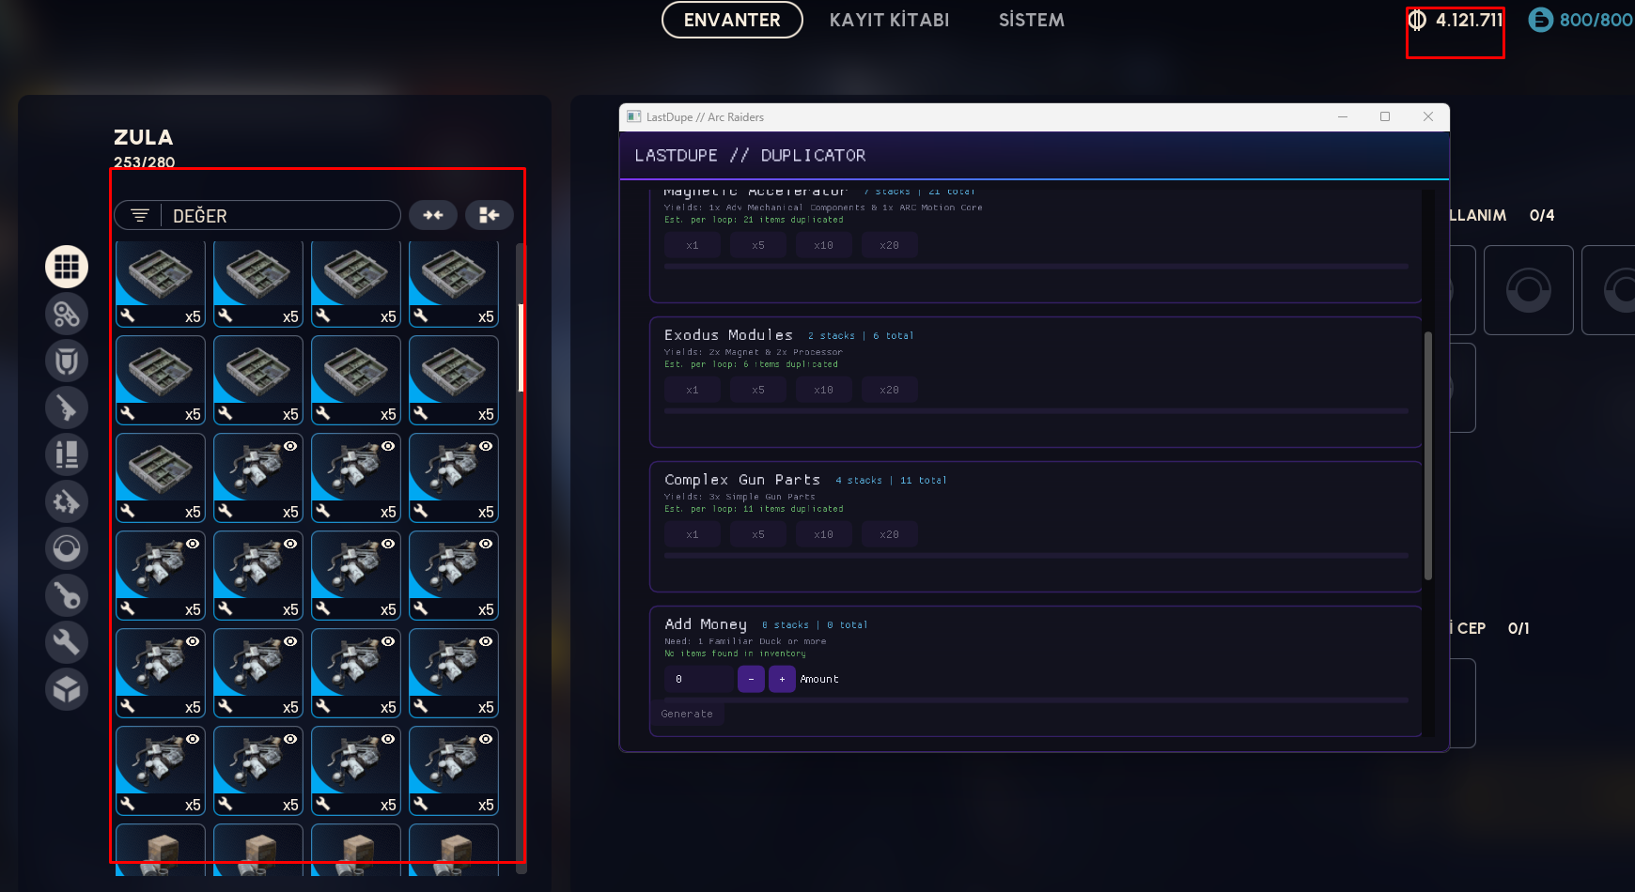The width and height of the screenshot is (1635, 892).
Task: Click the LASTDUPE // DUPLICATOR header
Action: (x=750, y=155)
